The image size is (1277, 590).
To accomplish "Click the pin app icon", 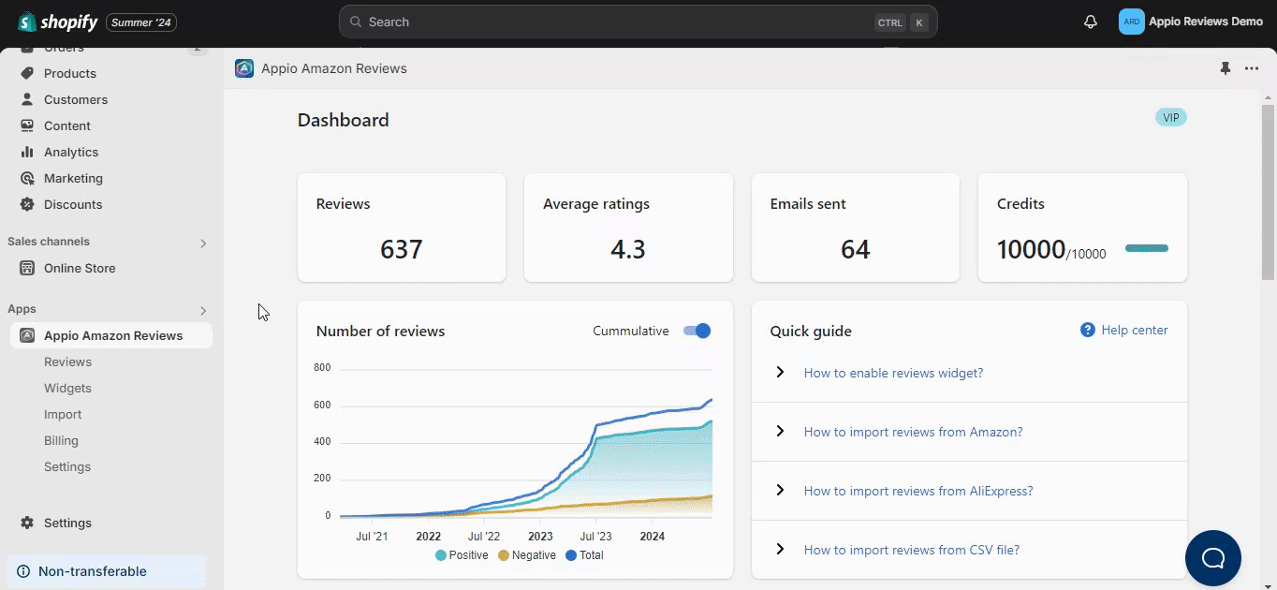I will coord(1225,68).
